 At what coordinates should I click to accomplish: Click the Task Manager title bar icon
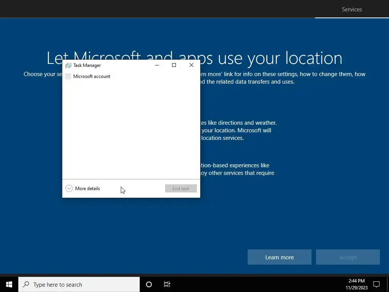68,65
